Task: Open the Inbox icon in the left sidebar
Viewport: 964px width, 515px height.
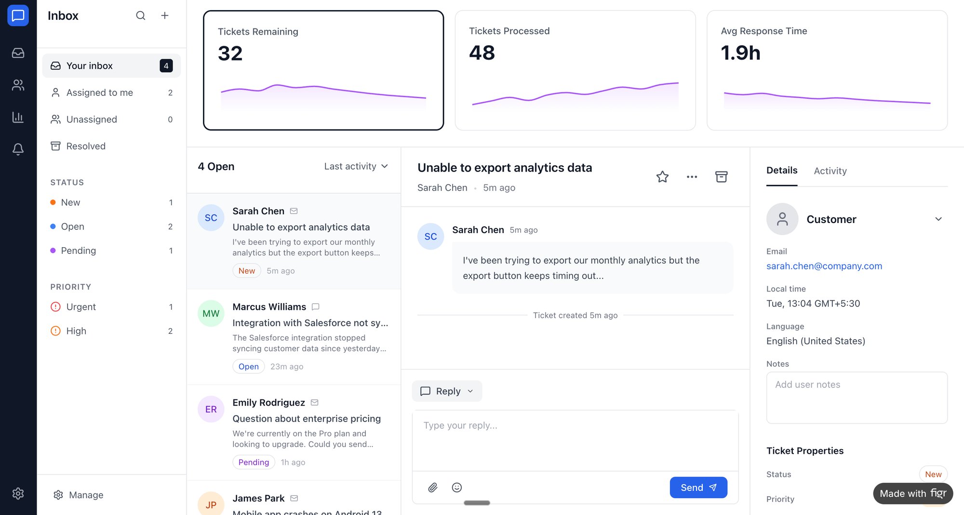Action: click(x=18, y=53)
